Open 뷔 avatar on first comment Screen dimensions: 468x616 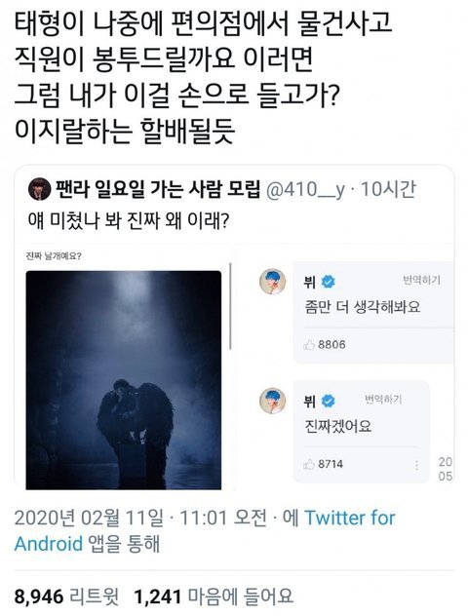(x=273, y=282)
